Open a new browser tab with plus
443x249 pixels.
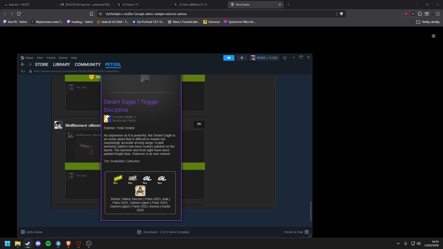pos(288,4)
